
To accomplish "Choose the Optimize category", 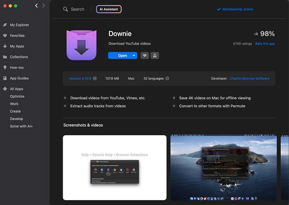I will tap(17, 96).
